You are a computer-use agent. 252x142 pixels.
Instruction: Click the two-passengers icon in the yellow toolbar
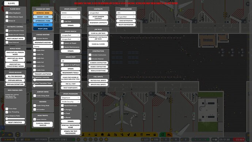pyautogui.click(x=115, y=135)
